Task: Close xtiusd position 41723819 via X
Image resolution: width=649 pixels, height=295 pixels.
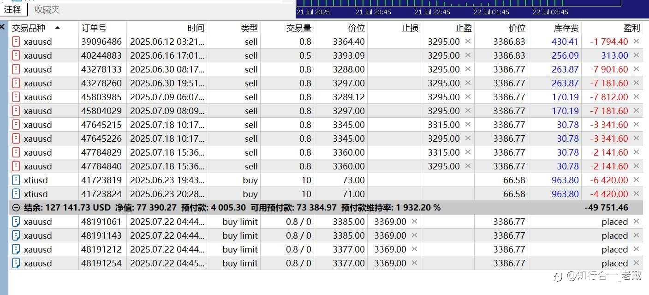Action: pos(636,180)
